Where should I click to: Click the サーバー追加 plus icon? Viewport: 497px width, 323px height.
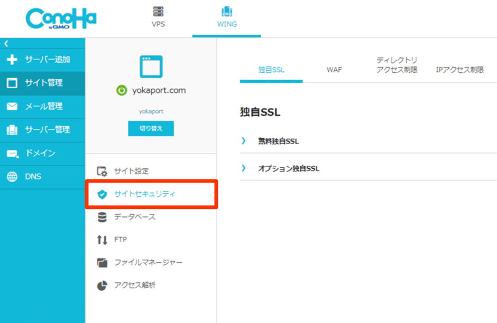coord(12,60)
